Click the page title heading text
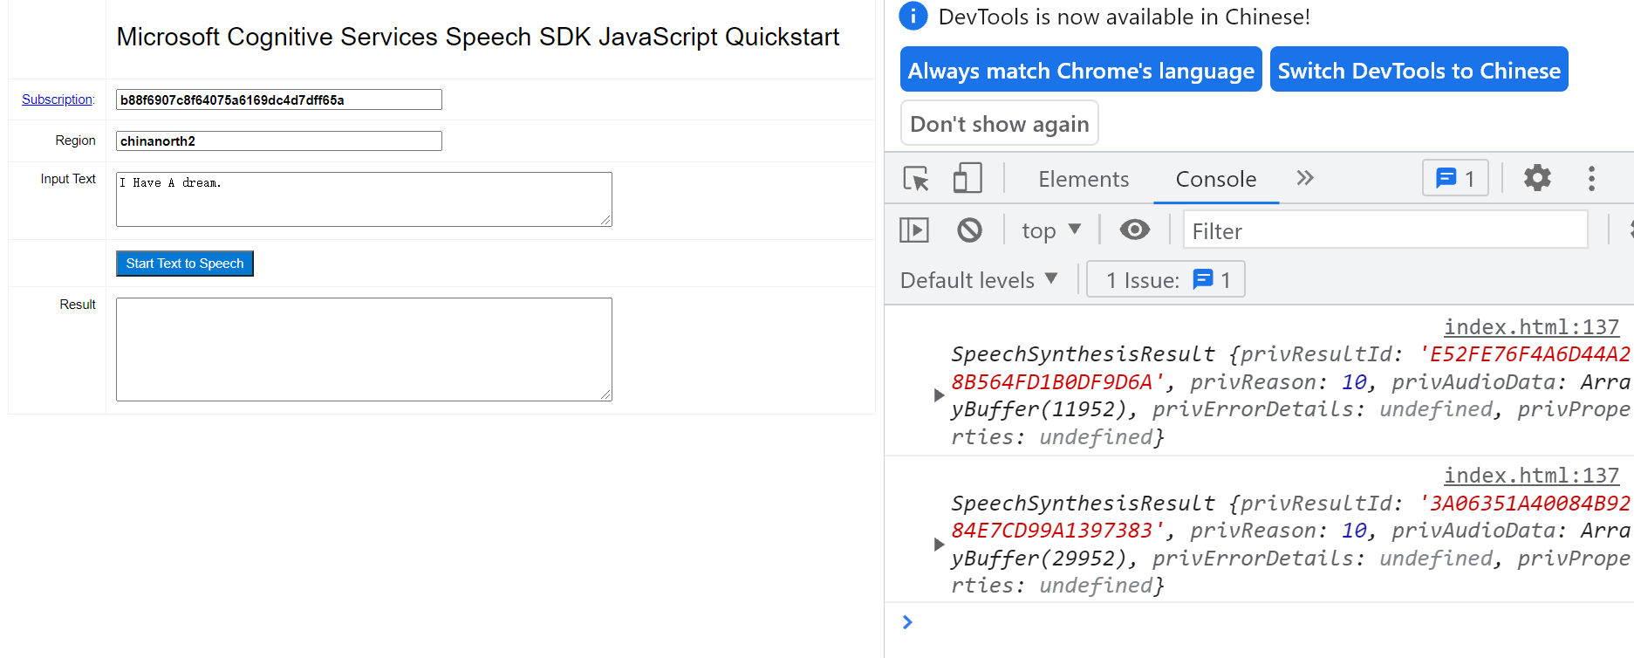The image size is (1634, 658). [478, 37]
